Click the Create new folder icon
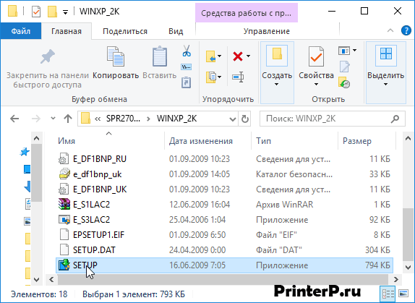Viewport: 415px width, 303px height. [277, 56]
